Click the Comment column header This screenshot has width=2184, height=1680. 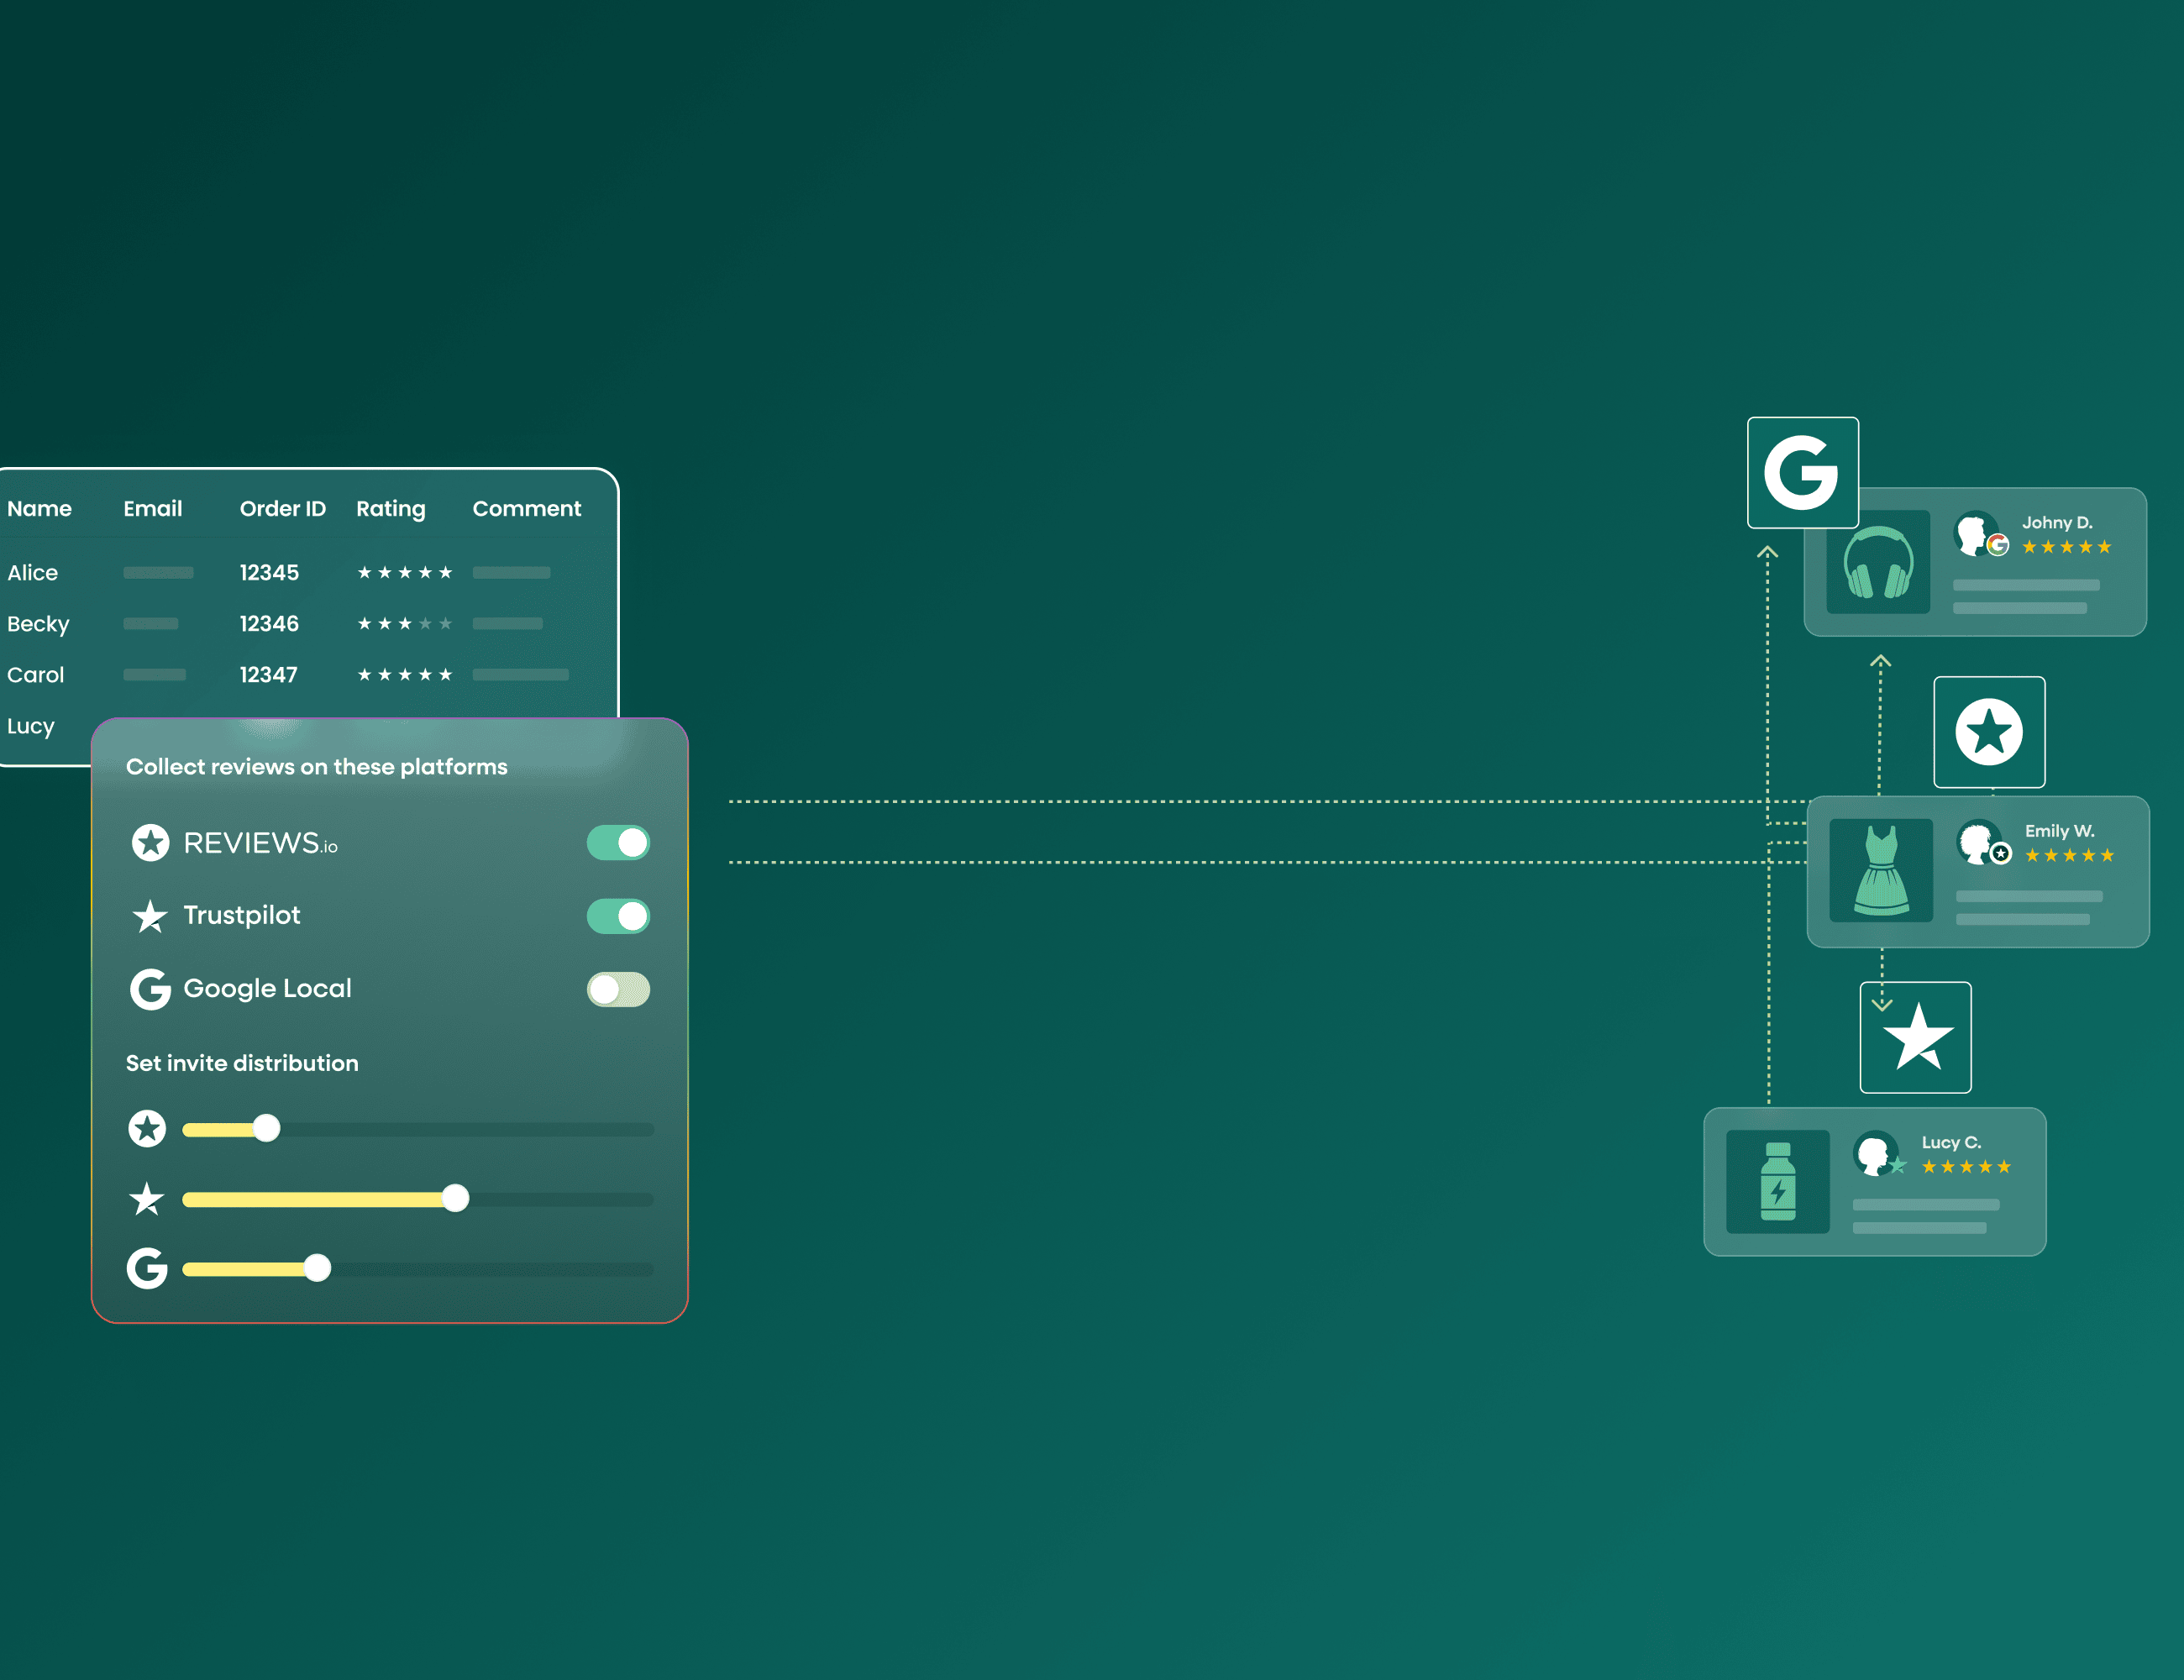(x=527, y=508)
